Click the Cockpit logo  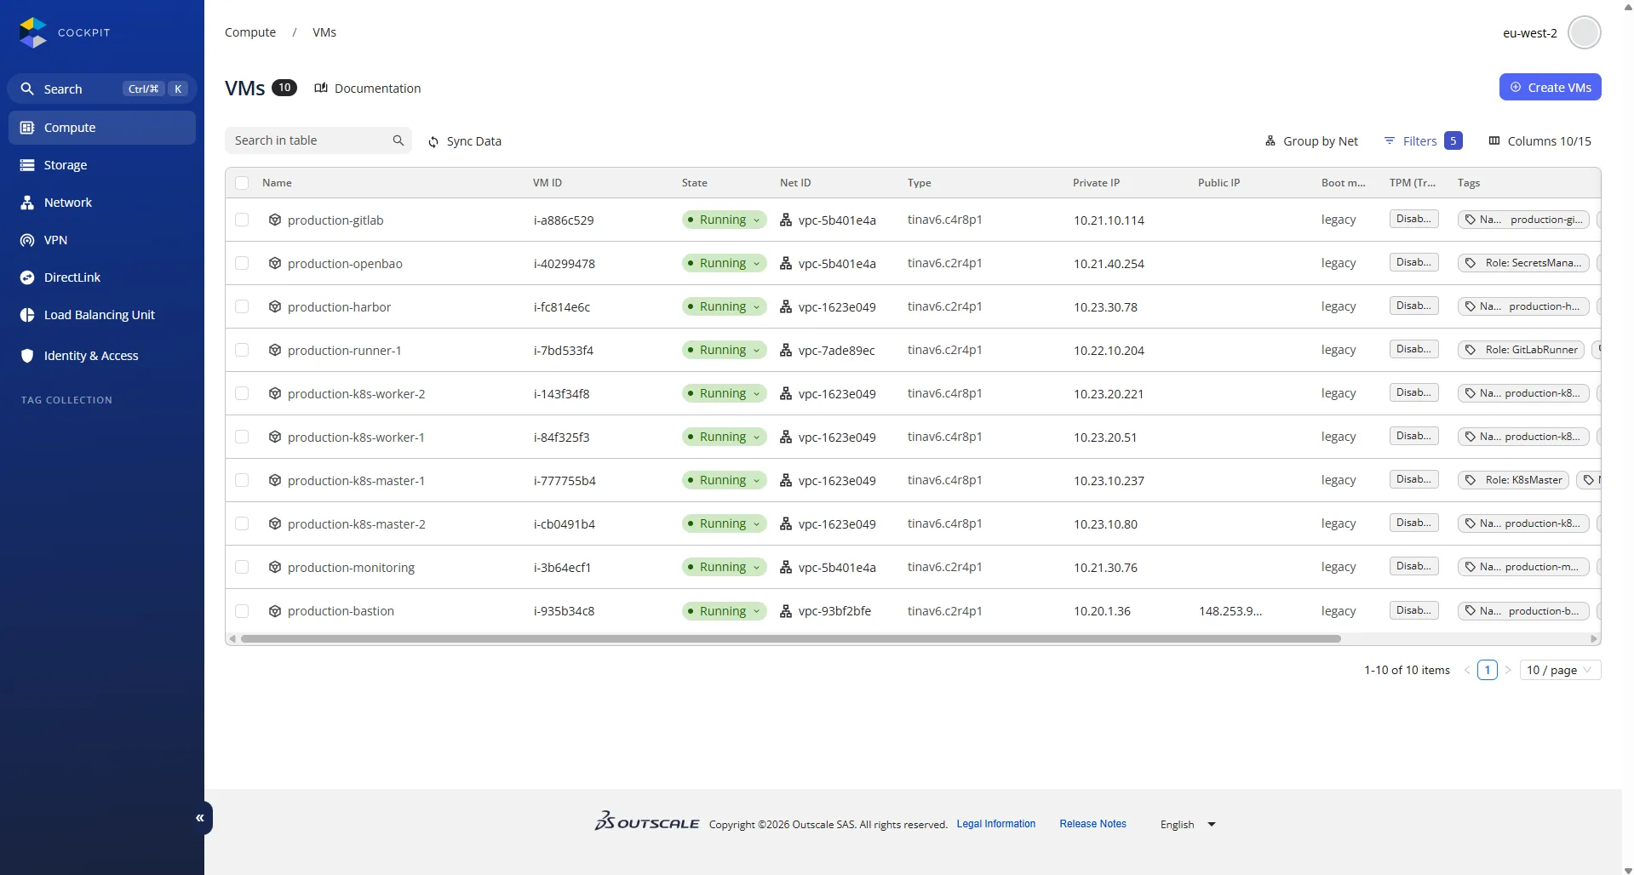[x=33, y=32]
